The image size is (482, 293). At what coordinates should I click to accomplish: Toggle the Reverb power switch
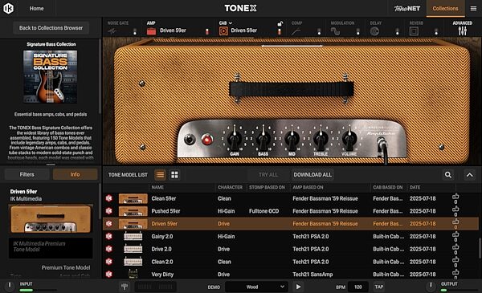coord(436,31)
